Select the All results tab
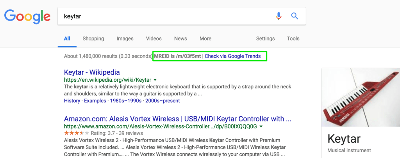The image size is (400, 158). (67, 39)
